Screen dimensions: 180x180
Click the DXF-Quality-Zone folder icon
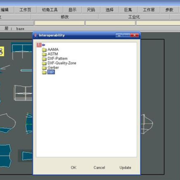point(44,63)
